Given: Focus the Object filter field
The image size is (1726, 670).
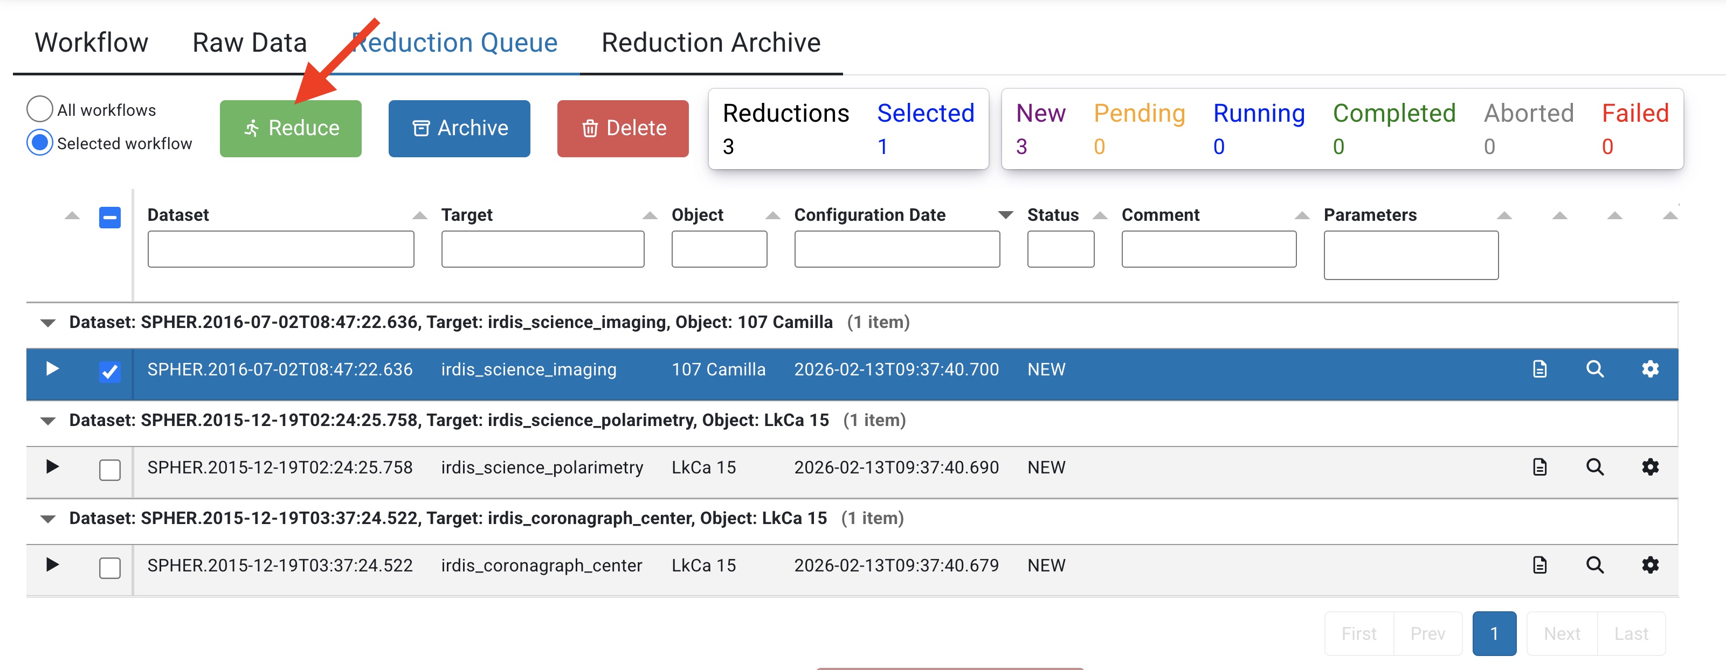Looking at the screenshot, I should coord(720,249).
